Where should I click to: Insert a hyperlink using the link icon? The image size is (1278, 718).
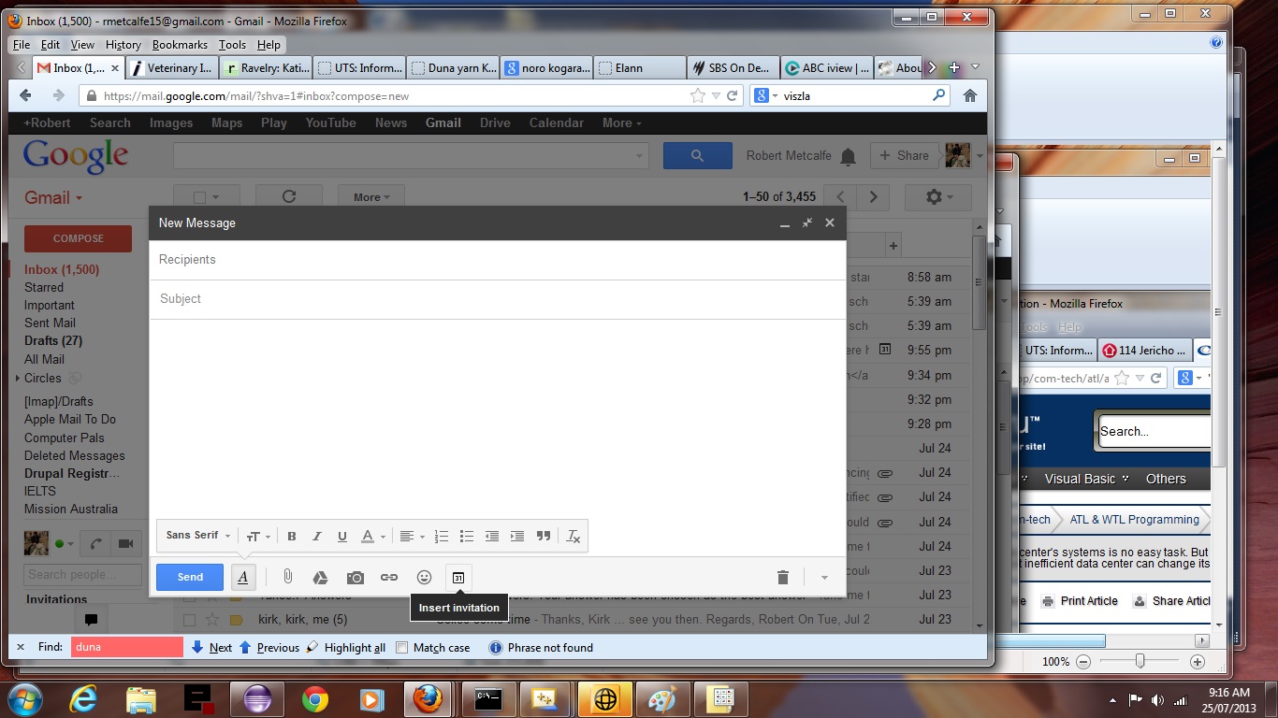tap(389, 577)
